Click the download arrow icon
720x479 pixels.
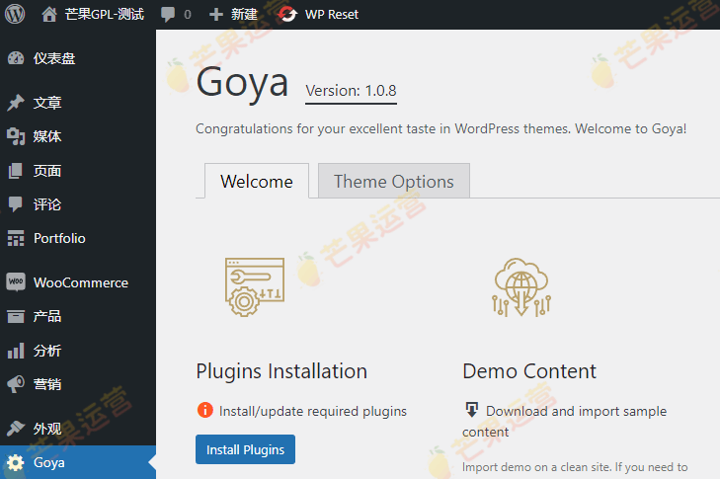pyautogui.click(x=471, y=409)
